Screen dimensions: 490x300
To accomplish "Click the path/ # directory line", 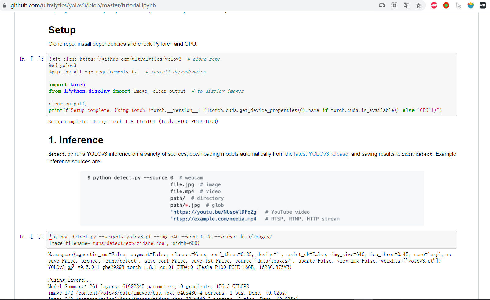I will 197,198.
